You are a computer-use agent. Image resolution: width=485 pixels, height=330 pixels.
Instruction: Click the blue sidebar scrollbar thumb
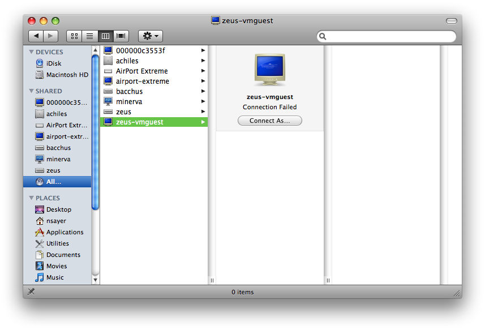point(96,132)
